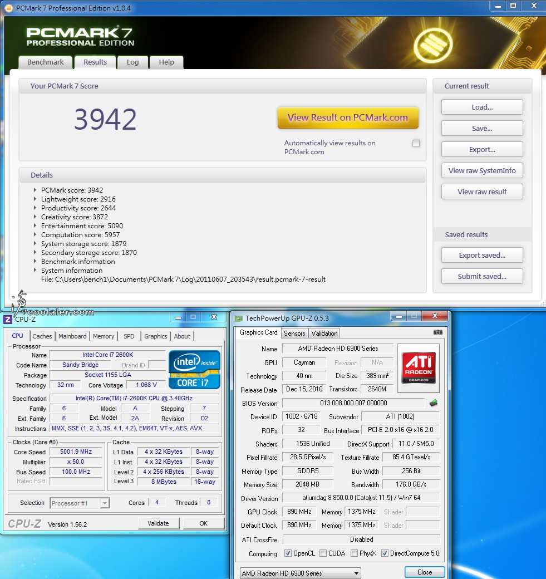
Task: Click the Export saved... button
Action: click(x=482, y=255)
